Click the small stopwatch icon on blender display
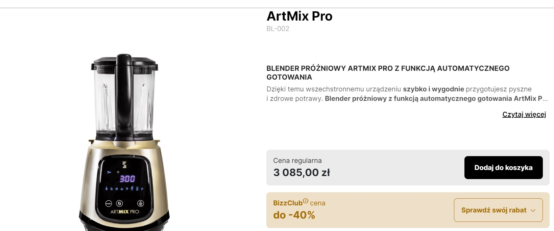 coord(118,172)
